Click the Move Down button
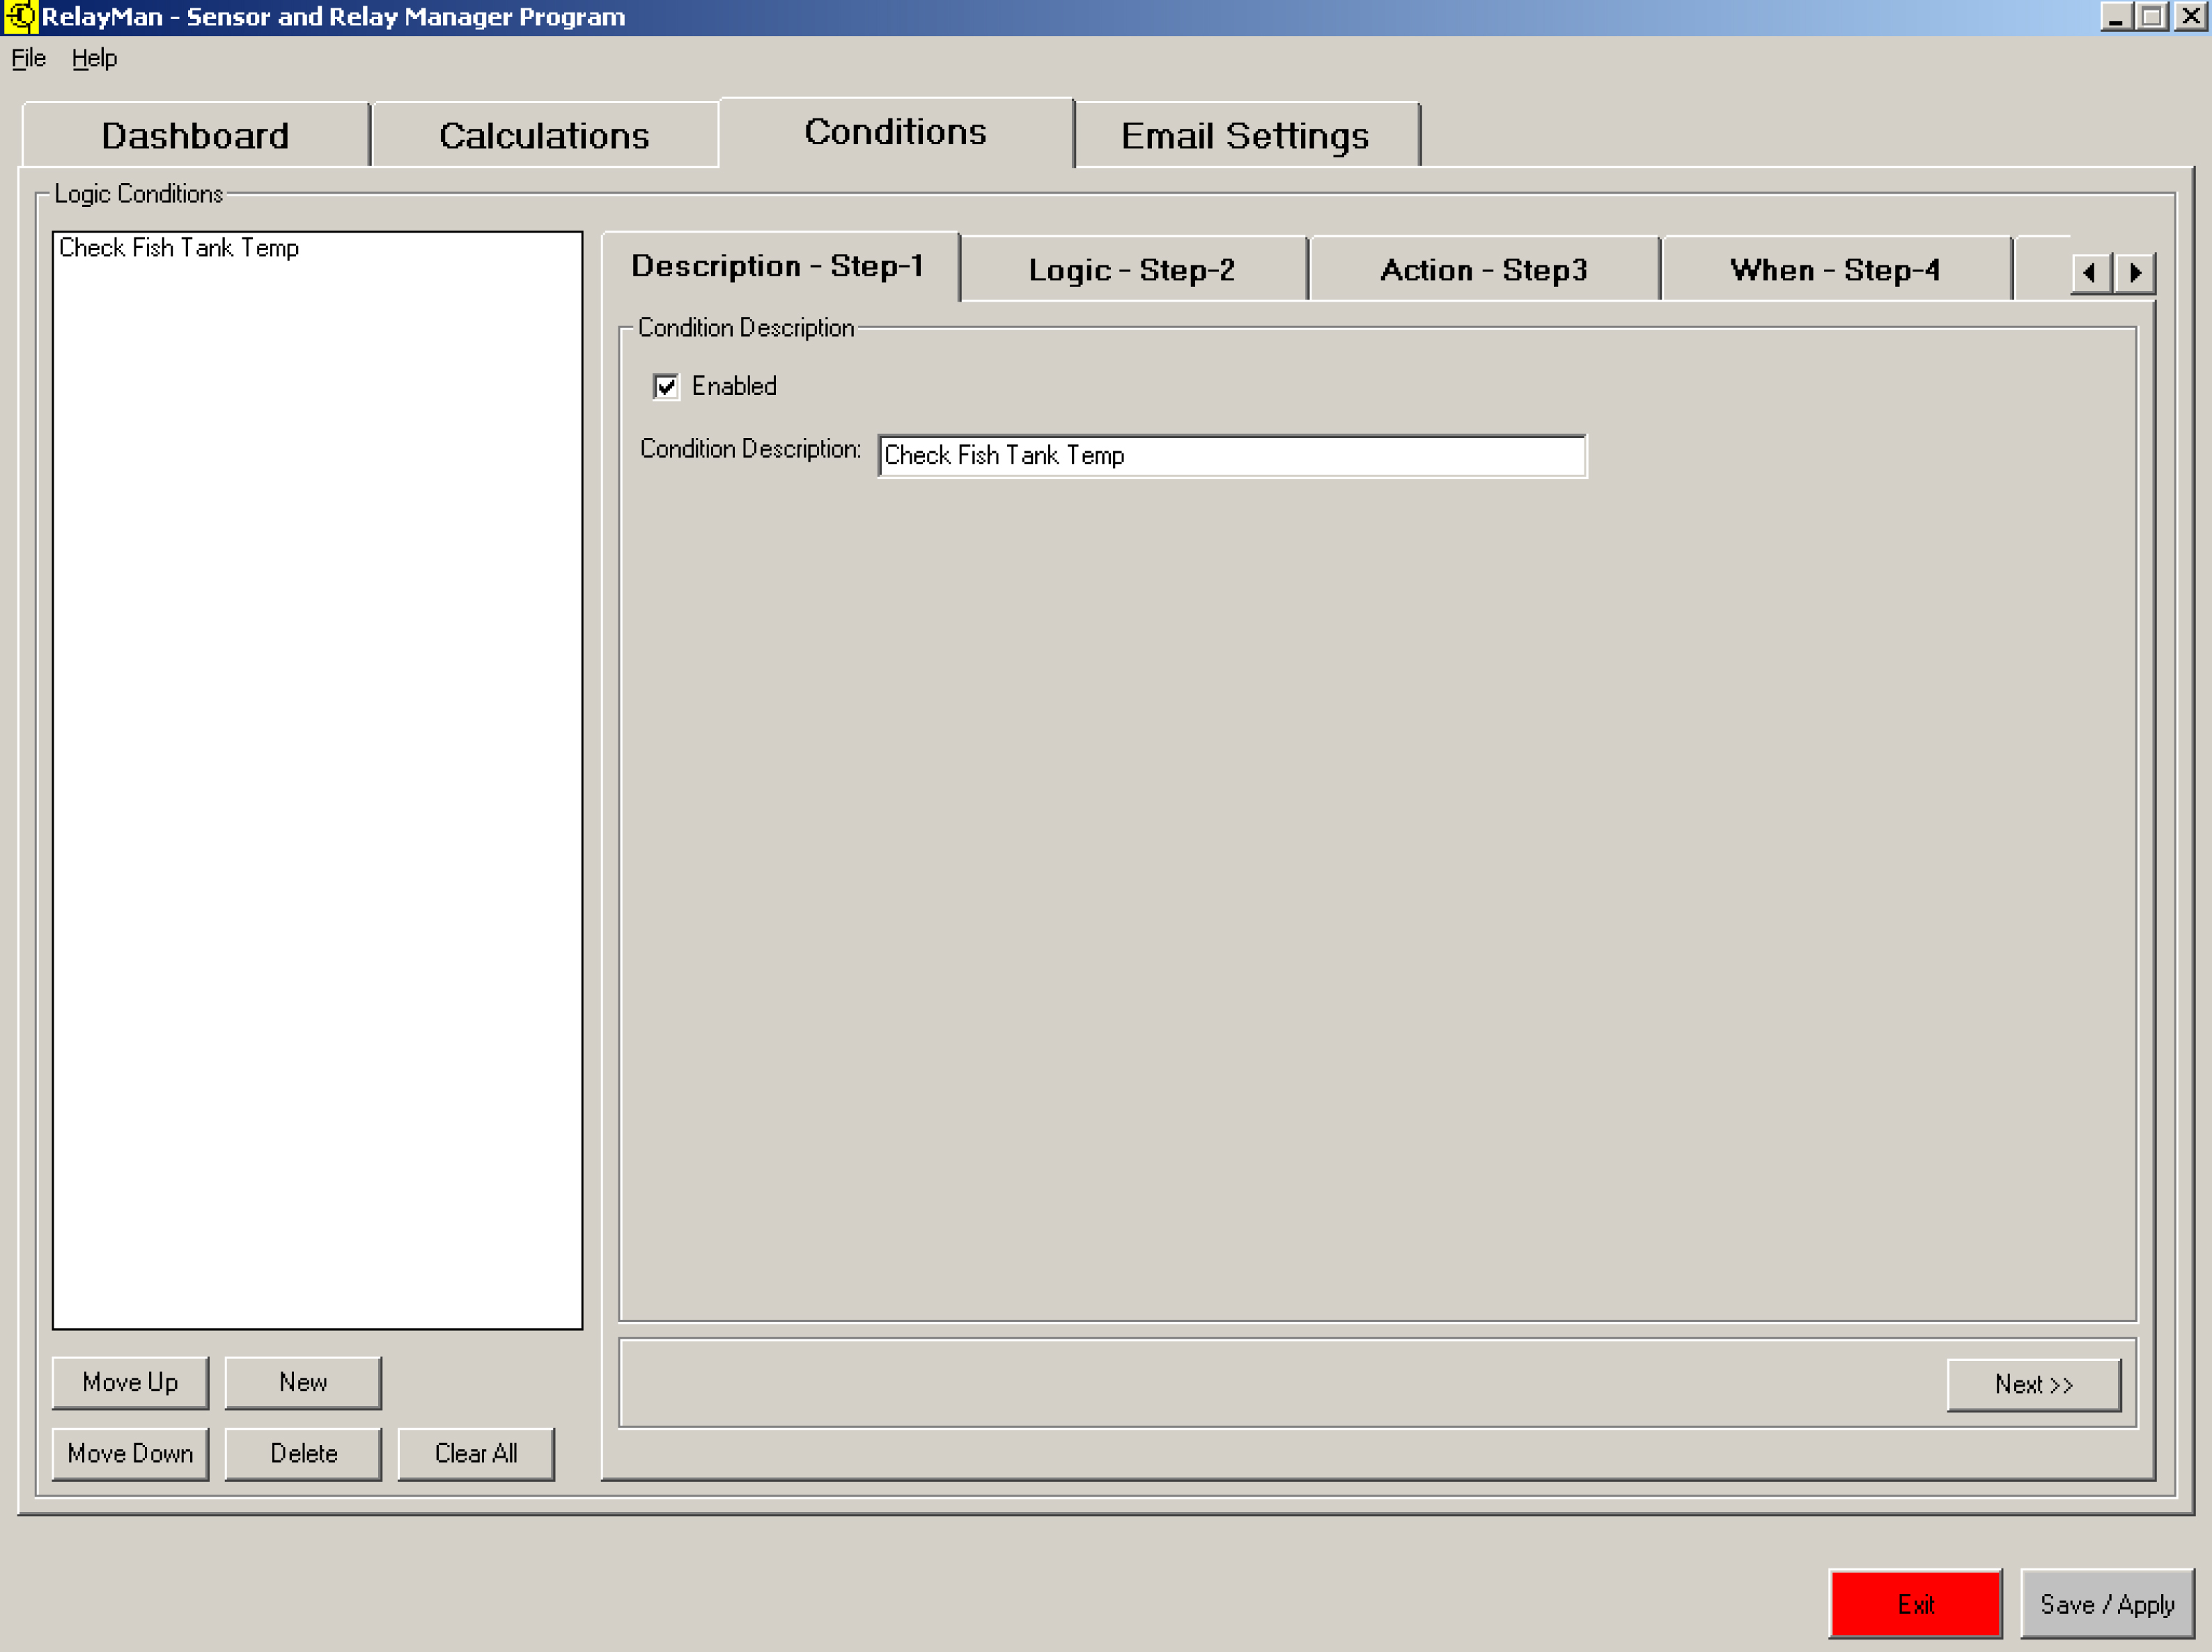Image resolution: width=2212 pixels, height=1652 pixels. click(130, 1453)
